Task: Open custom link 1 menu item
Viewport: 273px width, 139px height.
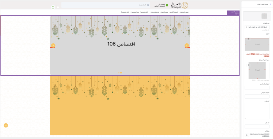Action: 144,12
